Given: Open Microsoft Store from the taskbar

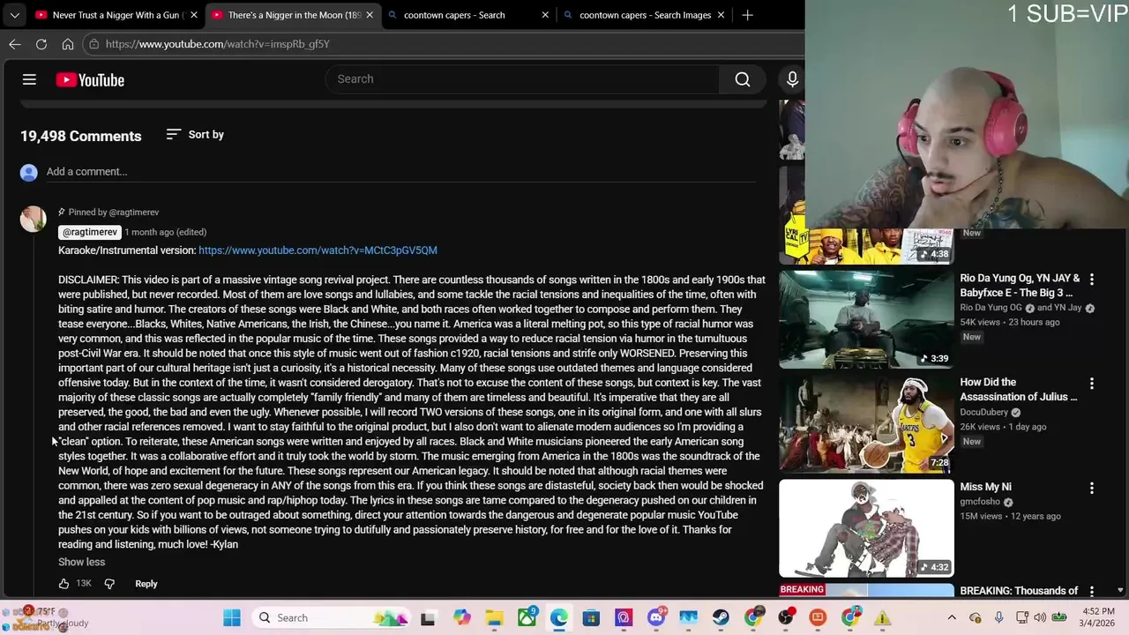Looking at the screenshot, I should [x=591, y=618].
